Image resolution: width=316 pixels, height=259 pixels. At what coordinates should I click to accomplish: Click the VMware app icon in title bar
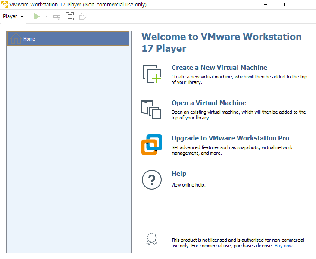tap(5, 4)
